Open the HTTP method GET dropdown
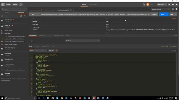Image resolution: width=179 pixels, height=100 pixels. point(34,14)
